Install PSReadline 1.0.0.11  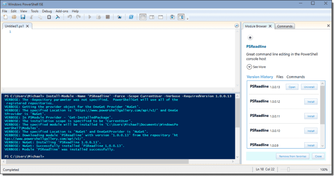coord(311,116)
